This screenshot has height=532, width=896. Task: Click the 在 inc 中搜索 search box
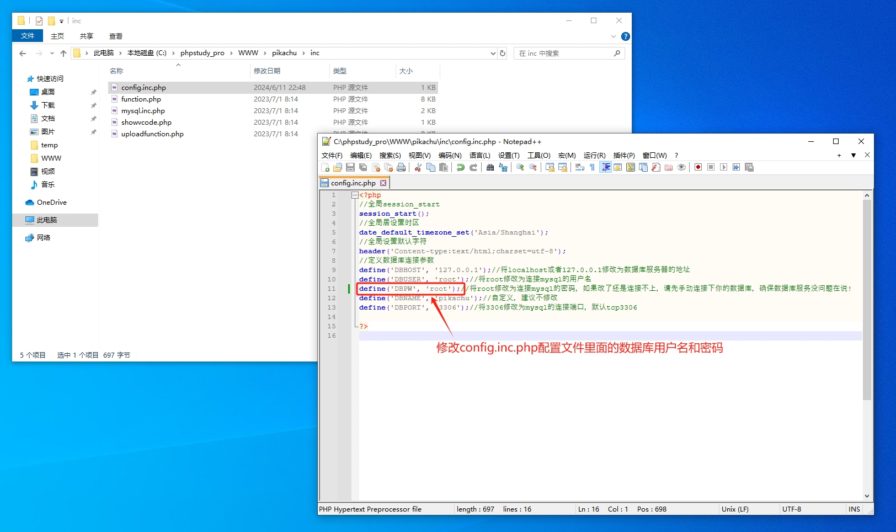coord(568,54)
